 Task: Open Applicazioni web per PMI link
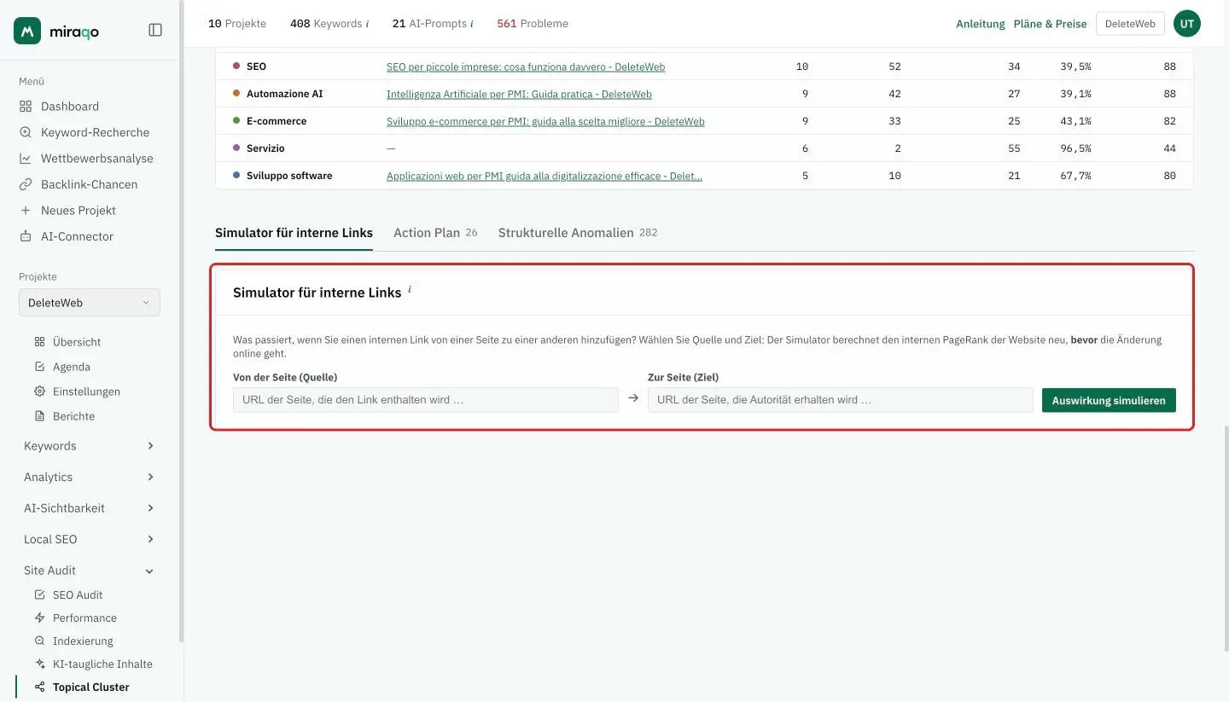click(545, 176)
